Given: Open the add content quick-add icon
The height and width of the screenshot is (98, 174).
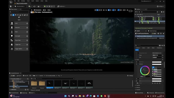Looking at the screenshot, I should click(30, 6).
